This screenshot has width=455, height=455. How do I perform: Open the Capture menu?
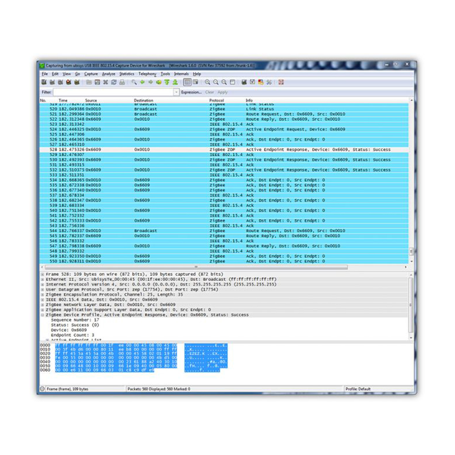(x=91, y=74)
